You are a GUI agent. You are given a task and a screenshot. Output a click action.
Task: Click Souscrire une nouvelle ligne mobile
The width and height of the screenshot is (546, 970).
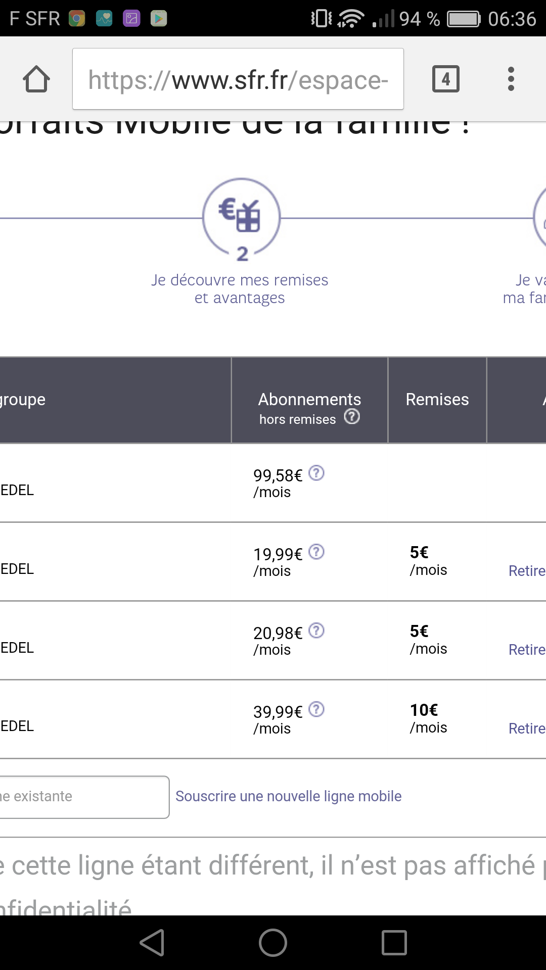(x=288, y=796)
